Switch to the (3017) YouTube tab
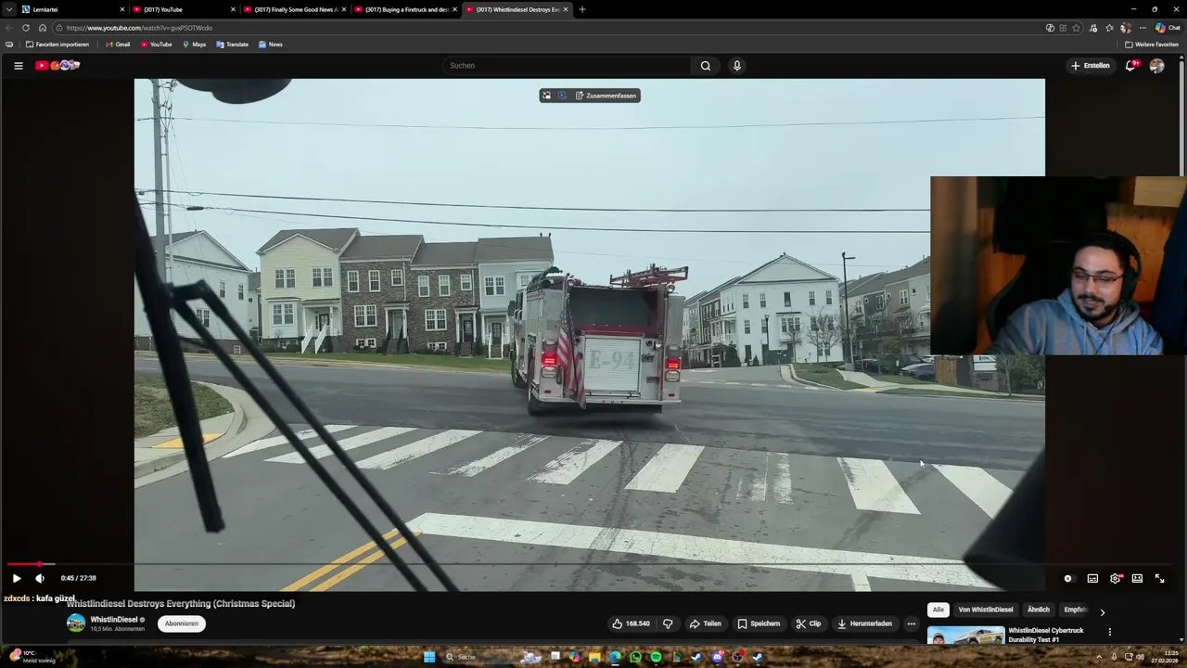1187x668 pixels. [x=184, y=9]
